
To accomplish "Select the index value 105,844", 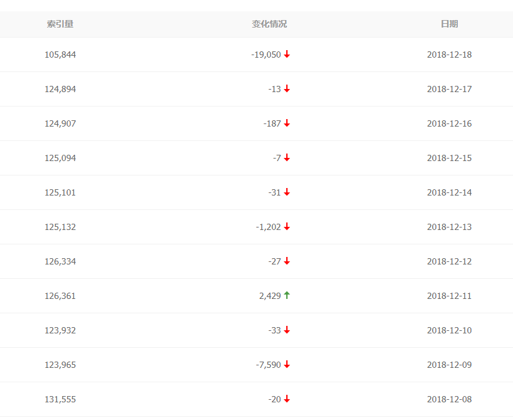I will (x=60, y=55).
